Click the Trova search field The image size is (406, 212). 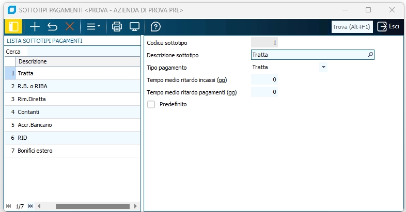352,27
